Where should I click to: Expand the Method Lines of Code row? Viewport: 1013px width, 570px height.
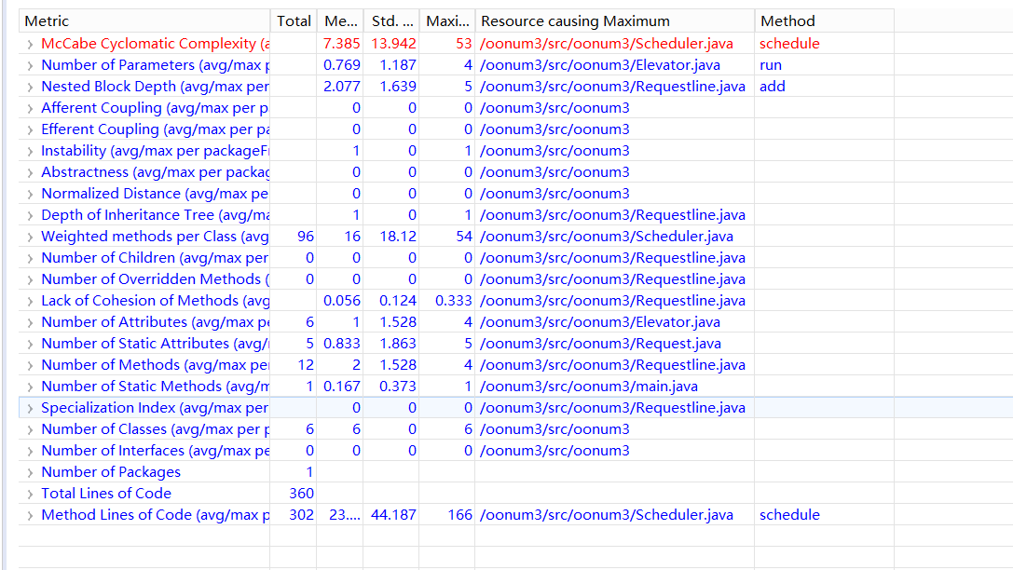[x=30, y=515]
